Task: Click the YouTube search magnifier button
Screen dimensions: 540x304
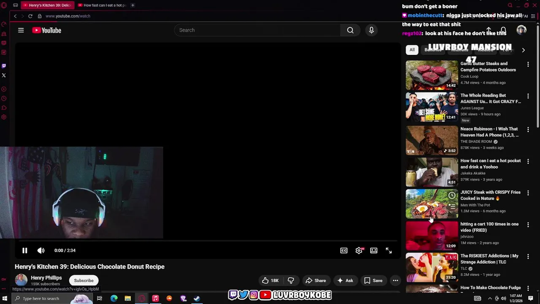Action: [x=350, y=30]
